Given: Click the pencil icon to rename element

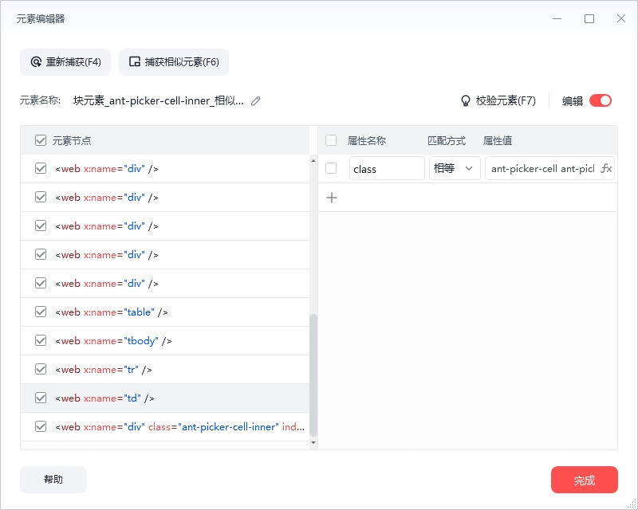Looking at the screenshot, I should (x=256, y=101).
